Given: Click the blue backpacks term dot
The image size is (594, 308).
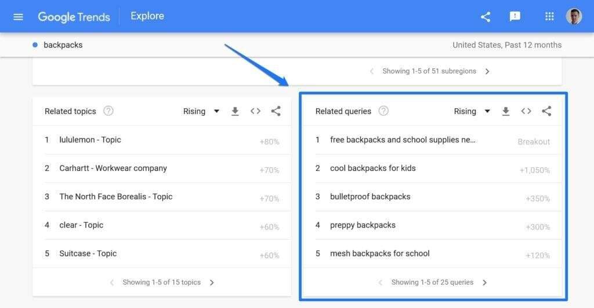Looking at the screenshot, I should point(35,45).
